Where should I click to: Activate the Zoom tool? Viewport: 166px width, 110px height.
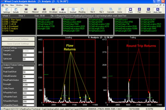point(148,10)
